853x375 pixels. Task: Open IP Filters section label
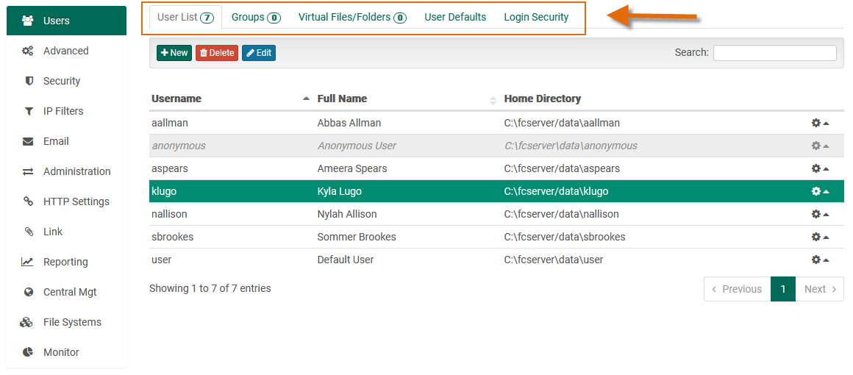63,111
